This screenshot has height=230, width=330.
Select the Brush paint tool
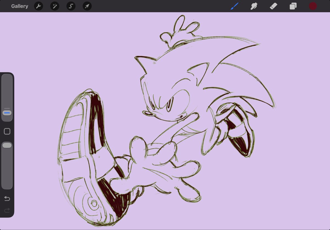234,6
